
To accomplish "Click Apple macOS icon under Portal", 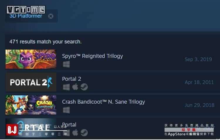I will (x=75, y=133).
